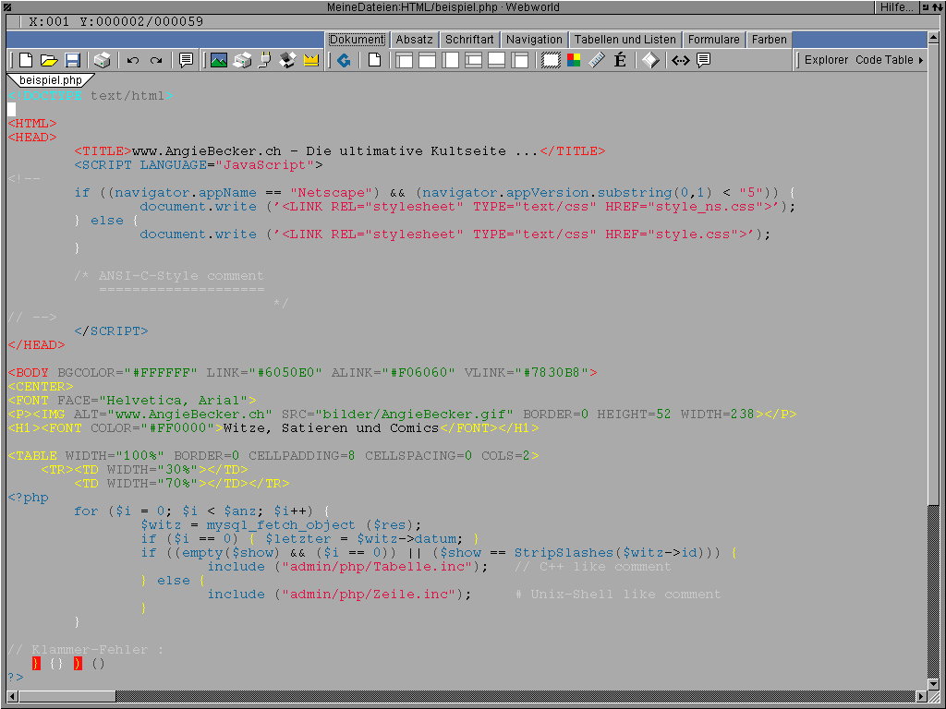This screenshot has height=709, width=946.
Task: Choose the top-bar-only frame layout icon
Action: tap(427, 60)
